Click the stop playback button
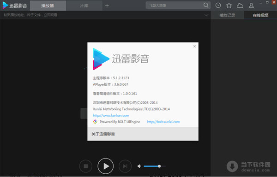The width and height of the screenshot is (277, 177). [86, 166]
